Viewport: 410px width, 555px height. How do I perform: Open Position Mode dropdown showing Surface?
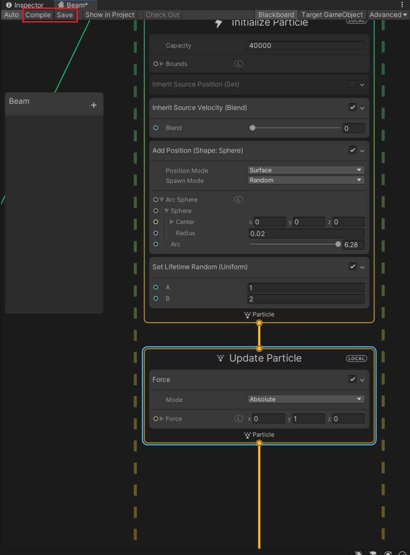[306, 170]
